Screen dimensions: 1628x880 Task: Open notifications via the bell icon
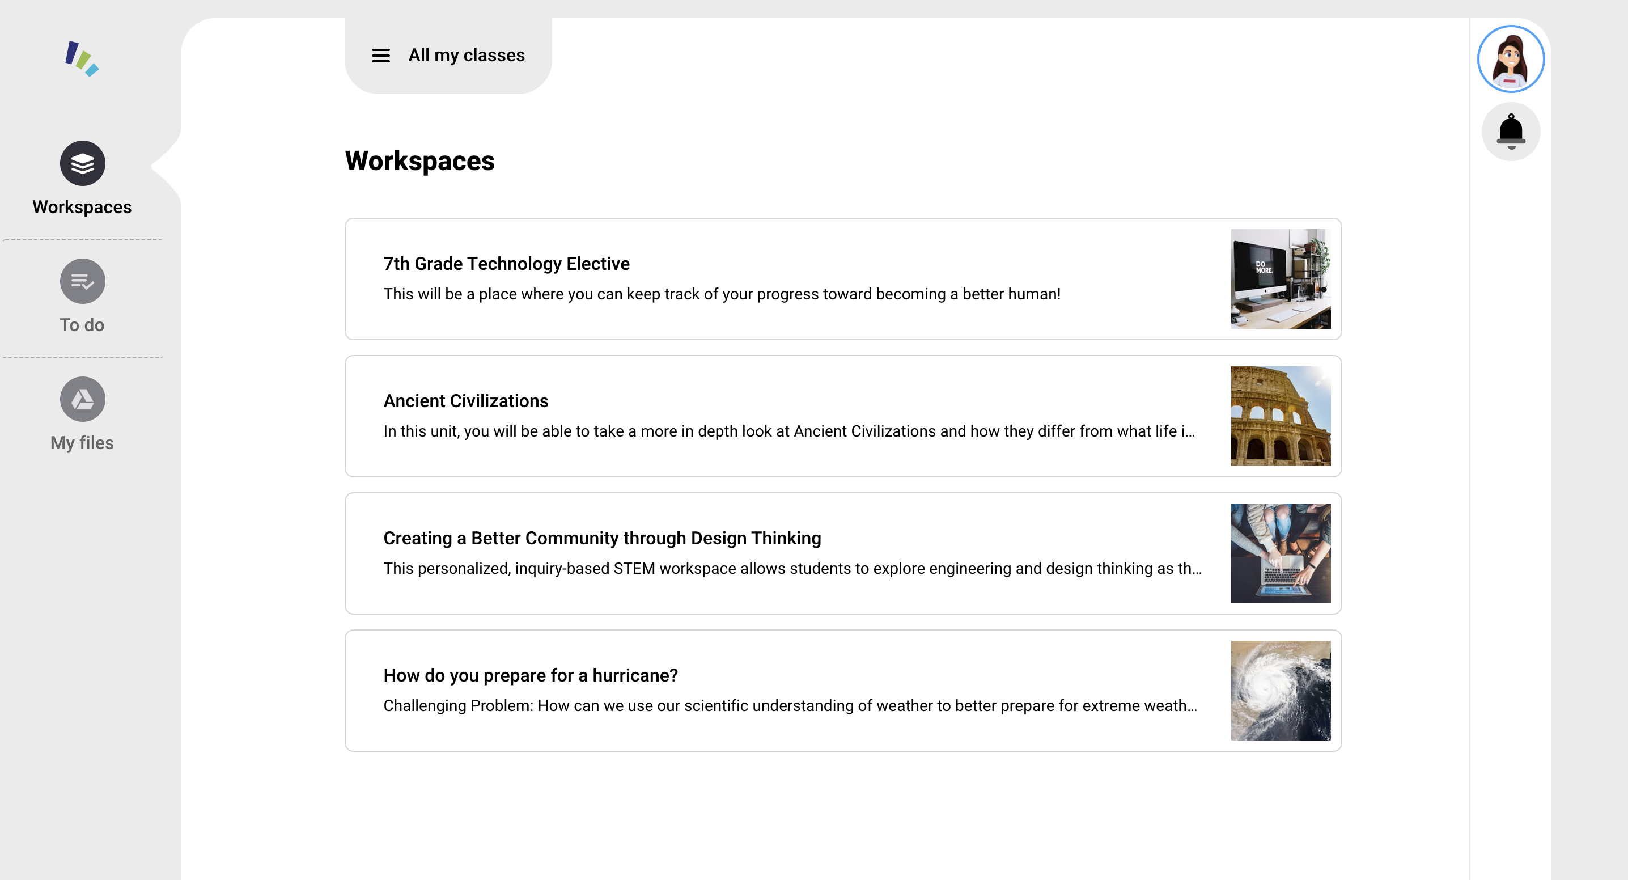(x=1511, y=131)
